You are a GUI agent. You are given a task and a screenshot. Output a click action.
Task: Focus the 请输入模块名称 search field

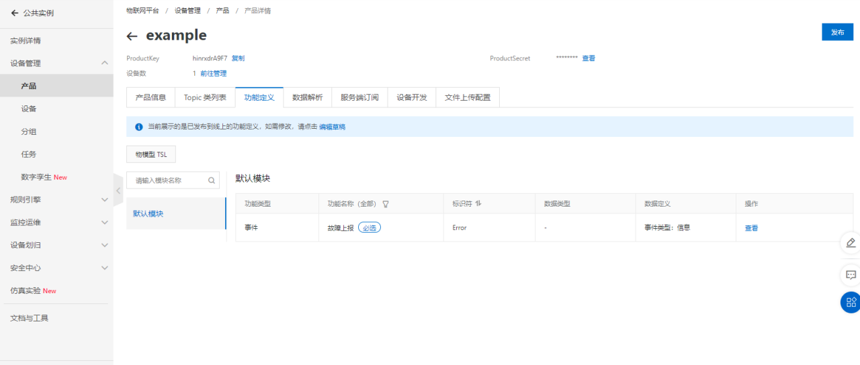point(173,180)
